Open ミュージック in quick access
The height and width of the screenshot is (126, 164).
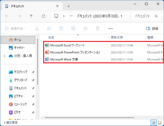click(x=18, y=104)
